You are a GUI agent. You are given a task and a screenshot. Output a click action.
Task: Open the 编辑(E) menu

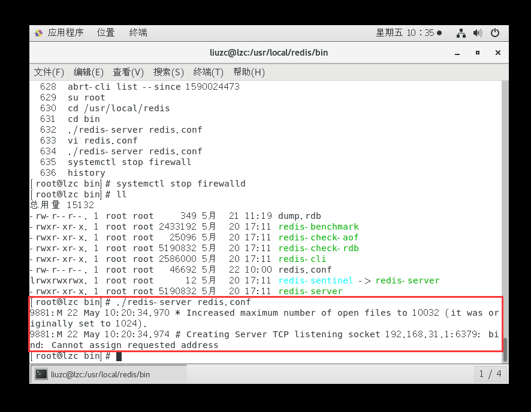[88, 72]
